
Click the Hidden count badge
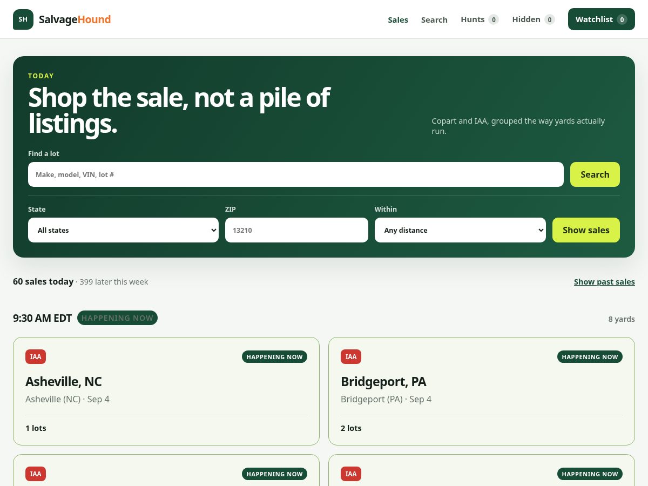(550, 19)
